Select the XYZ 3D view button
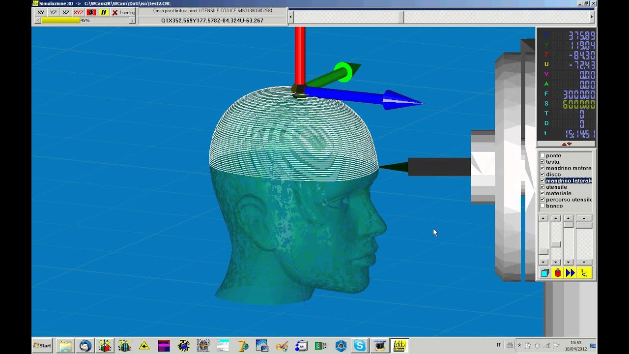Viewport: 629px width, 354px height. [78, 12]
